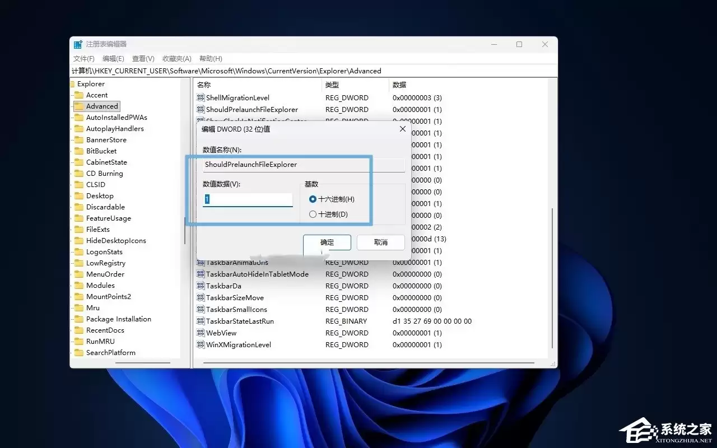717x448 pixels.
Task: Select the 十六进制(H) base option
Action: click(x=312, y=199)
